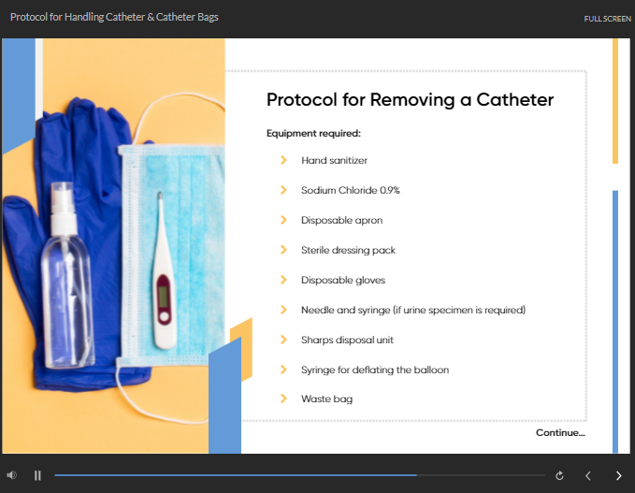Select the 'Waste bag' list item

[326, 399]
